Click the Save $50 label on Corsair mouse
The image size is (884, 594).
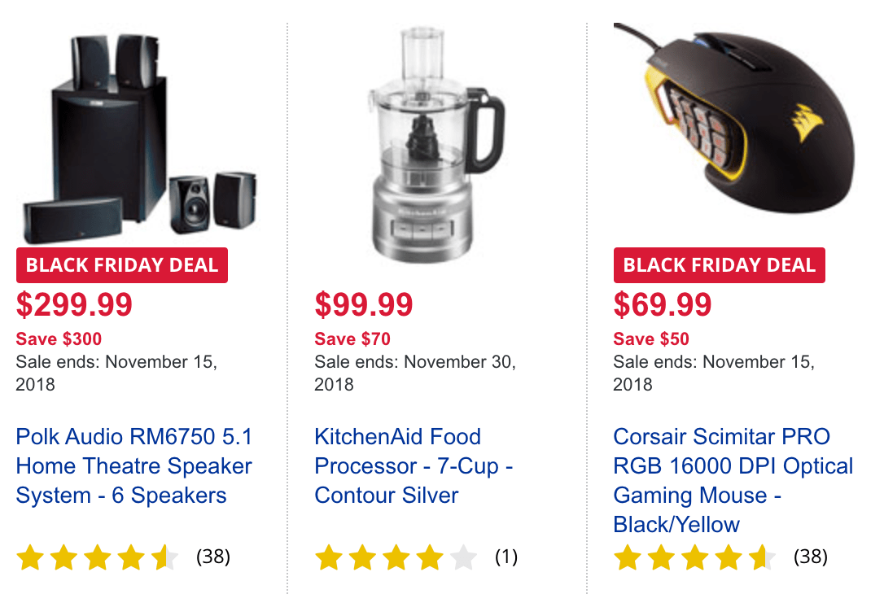pyautogui.click(x=651, y=339)
